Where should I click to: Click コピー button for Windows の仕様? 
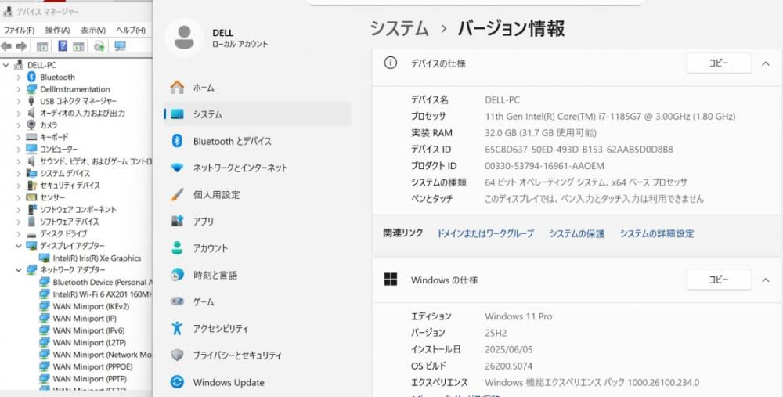719,280
